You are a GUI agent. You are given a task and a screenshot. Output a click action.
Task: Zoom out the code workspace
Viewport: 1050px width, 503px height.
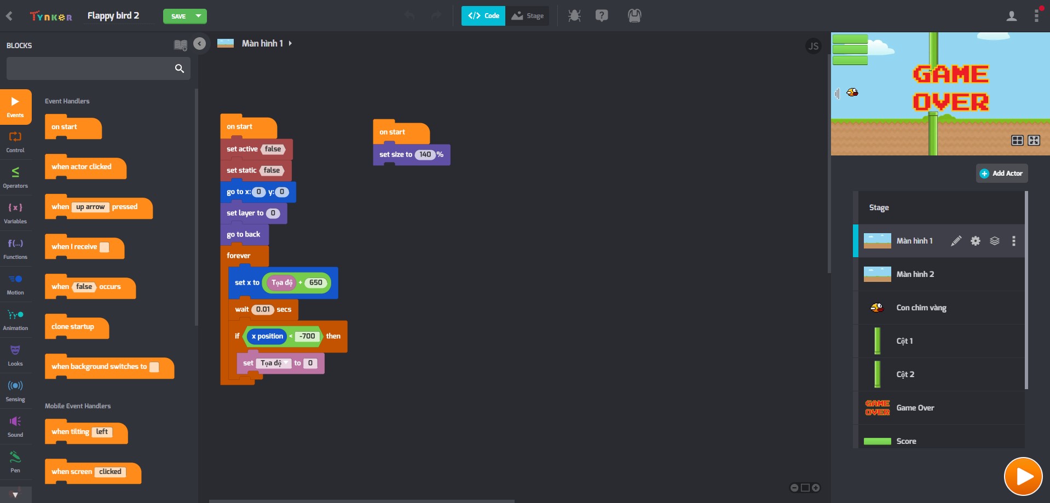coord(794,488)
